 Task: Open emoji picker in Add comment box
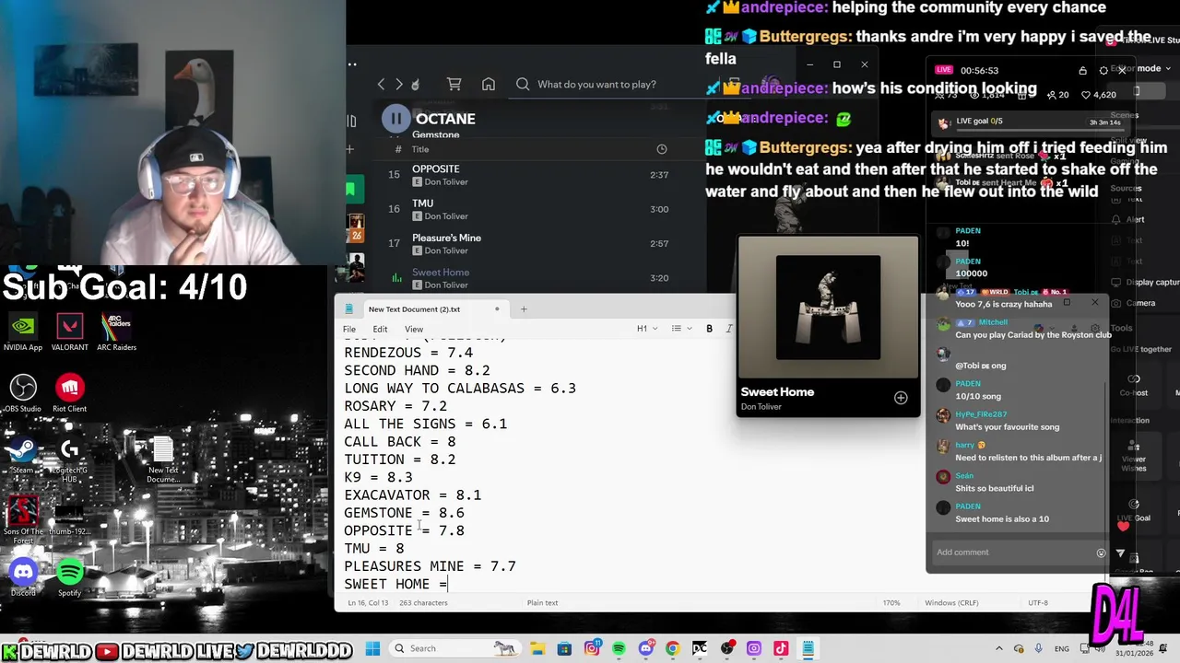click(1101, 552)
